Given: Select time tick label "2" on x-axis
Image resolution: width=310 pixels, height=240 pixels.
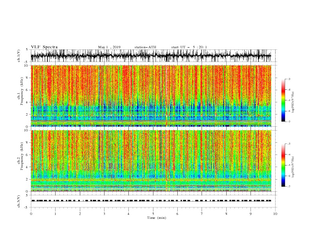Looking at the screenshot, I should click(x=80, y=214).
